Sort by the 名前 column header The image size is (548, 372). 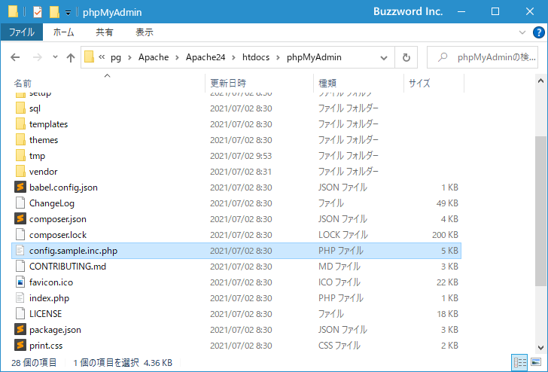click(x=23, y=83)
